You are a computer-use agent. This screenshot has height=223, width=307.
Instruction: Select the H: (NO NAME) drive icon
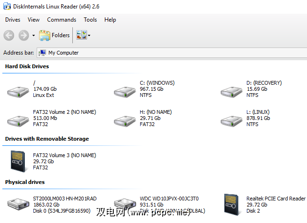[125, 121]
